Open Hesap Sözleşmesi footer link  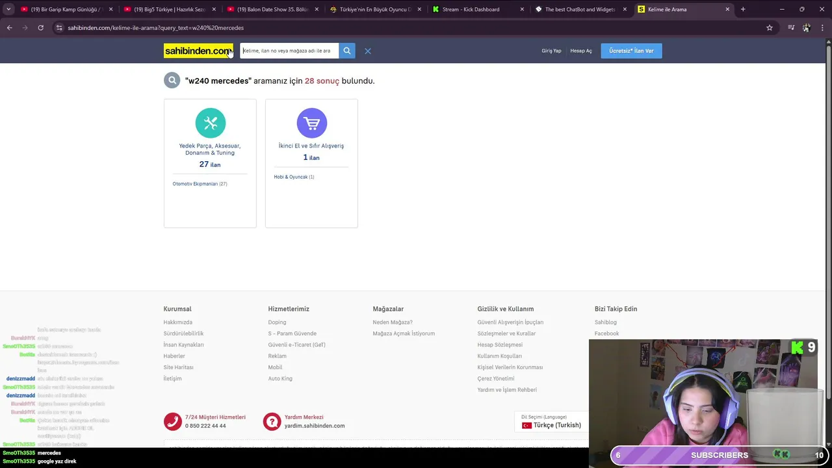click(x=500, y=344)
